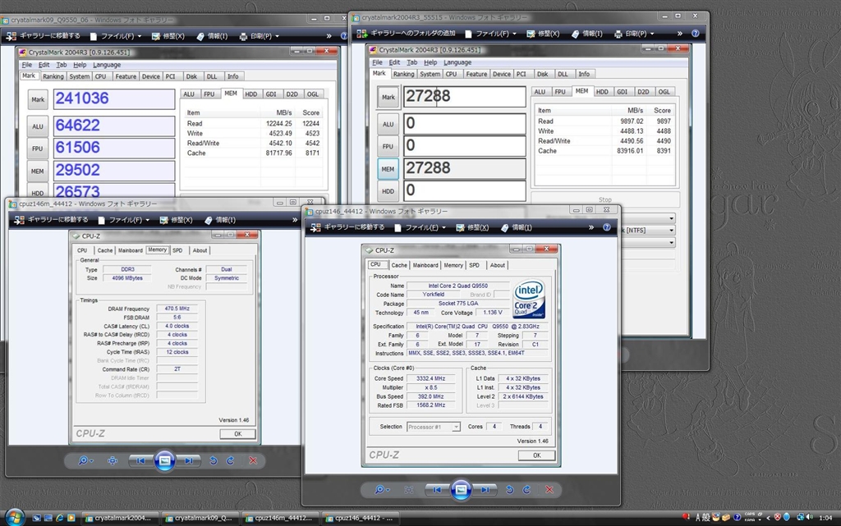Open Language menu in left CrystalMark (score 241036)
Image resolution: width=841 pixels, height=526 pixels.
point(107,65)
